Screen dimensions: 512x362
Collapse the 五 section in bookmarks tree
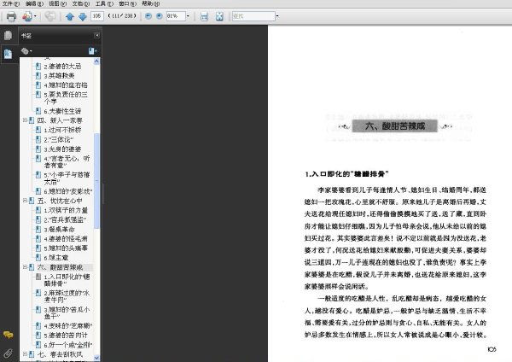pos(25,201)
